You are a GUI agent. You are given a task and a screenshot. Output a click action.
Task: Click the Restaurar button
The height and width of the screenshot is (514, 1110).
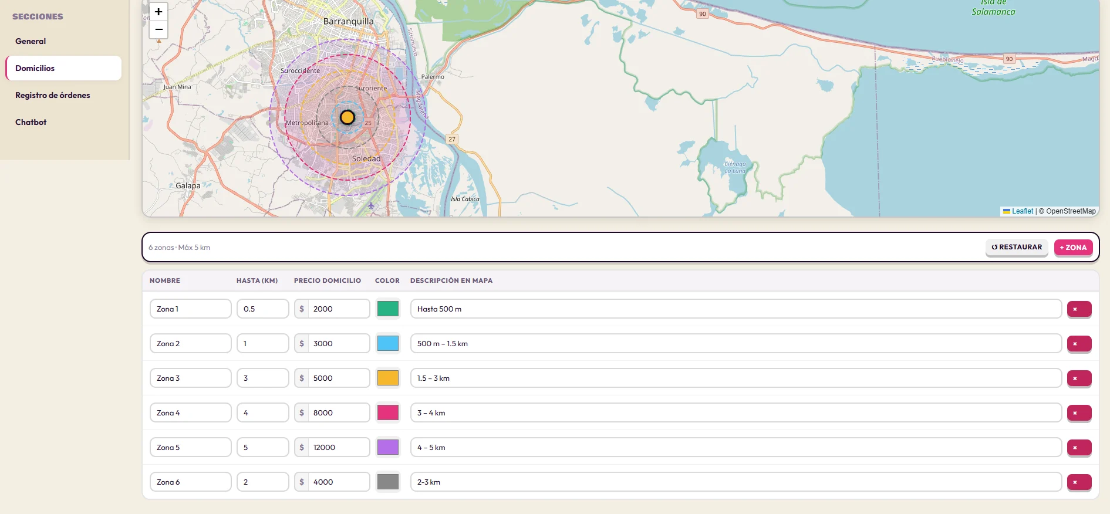click(x=1017, y=247)
